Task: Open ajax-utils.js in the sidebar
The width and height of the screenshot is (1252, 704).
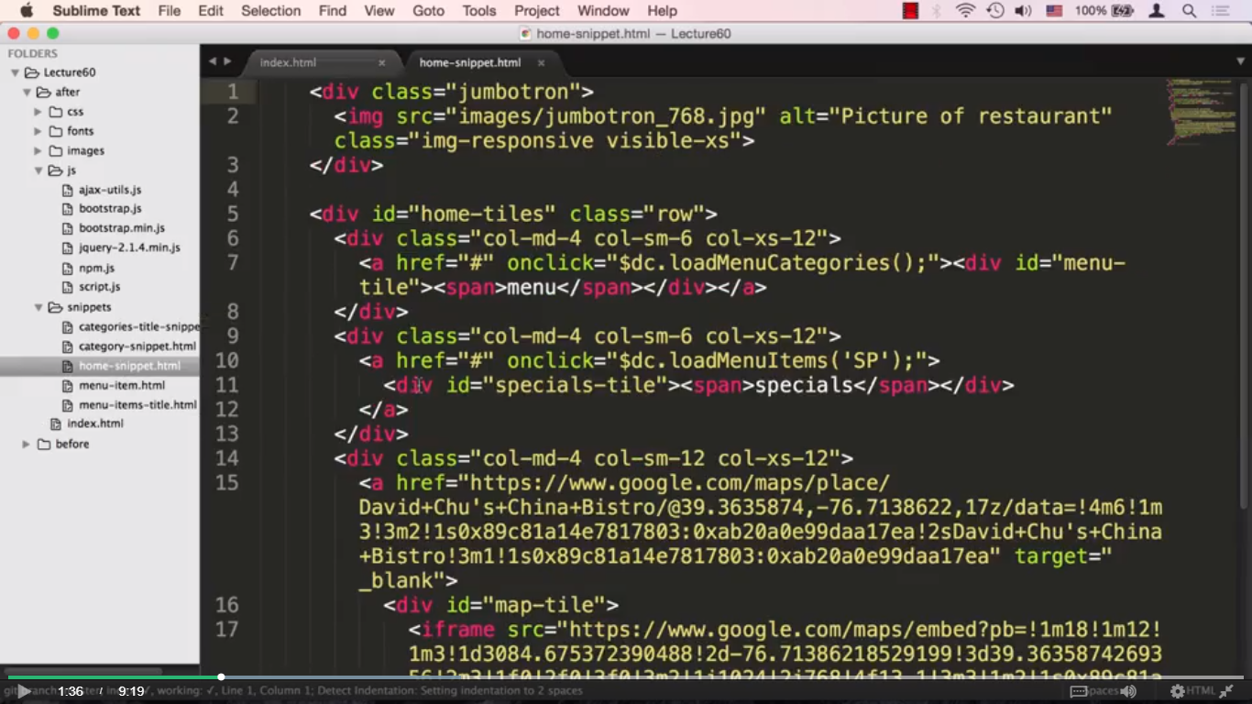Action: pos(110,190)
